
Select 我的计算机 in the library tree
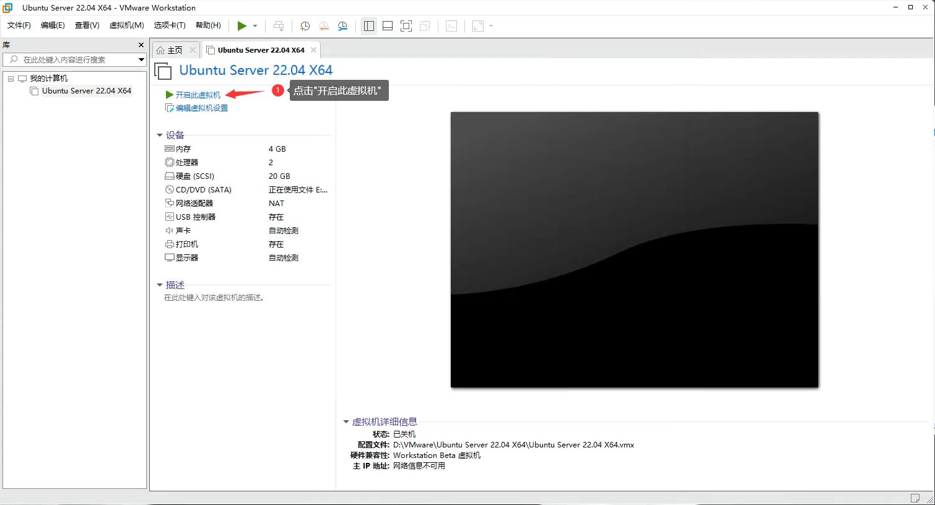[49, 79]
